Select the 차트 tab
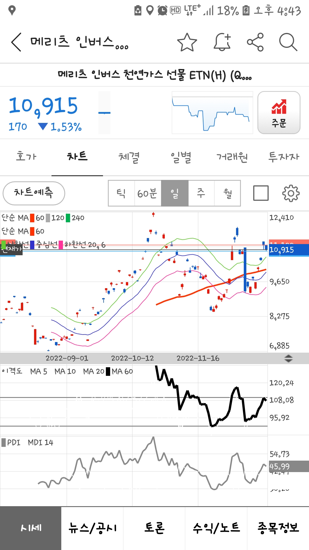The image size is (309, 550). pyautogui.click(x=77, y=157)
